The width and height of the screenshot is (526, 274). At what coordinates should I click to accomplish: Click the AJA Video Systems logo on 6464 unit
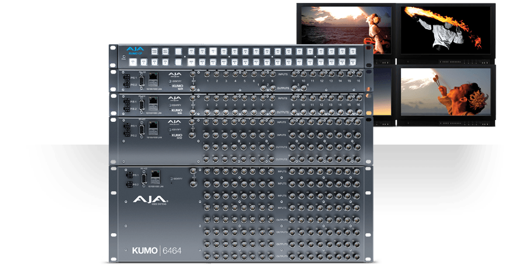tap(150, 200)
